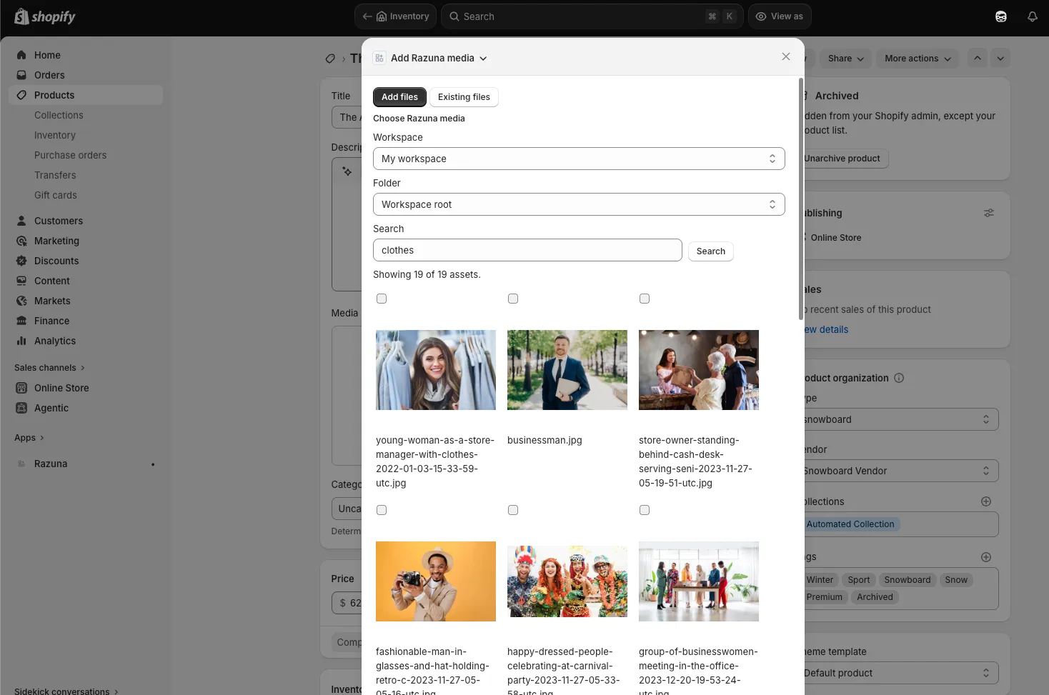
Task: Open the notifications bell
Action: click(x=1033, y=16)
